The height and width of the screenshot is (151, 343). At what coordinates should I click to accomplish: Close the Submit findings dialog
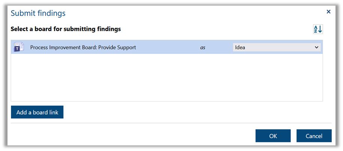point(328,12)
